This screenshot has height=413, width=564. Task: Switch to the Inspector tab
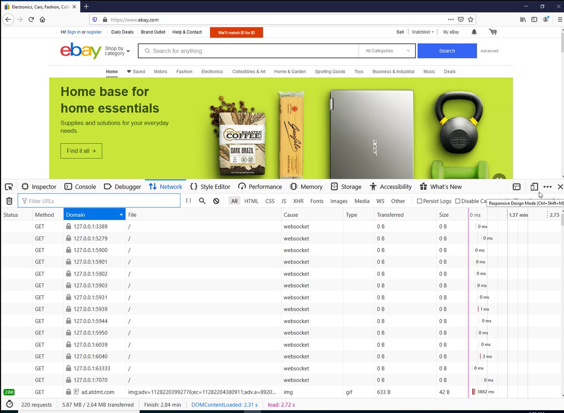coord(39,187)
